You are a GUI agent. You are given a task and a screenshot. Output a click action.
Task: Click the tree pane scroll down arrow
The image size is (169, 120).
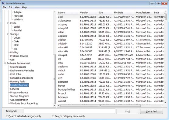coord(54,106)
